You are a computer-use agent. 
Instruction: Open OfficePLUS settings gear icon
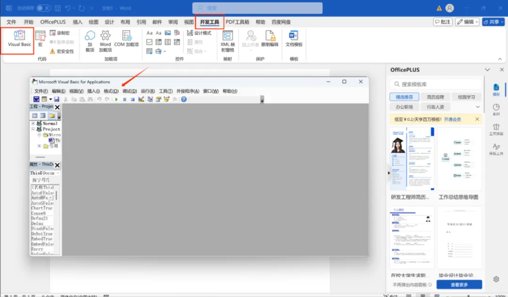[496, 279]
